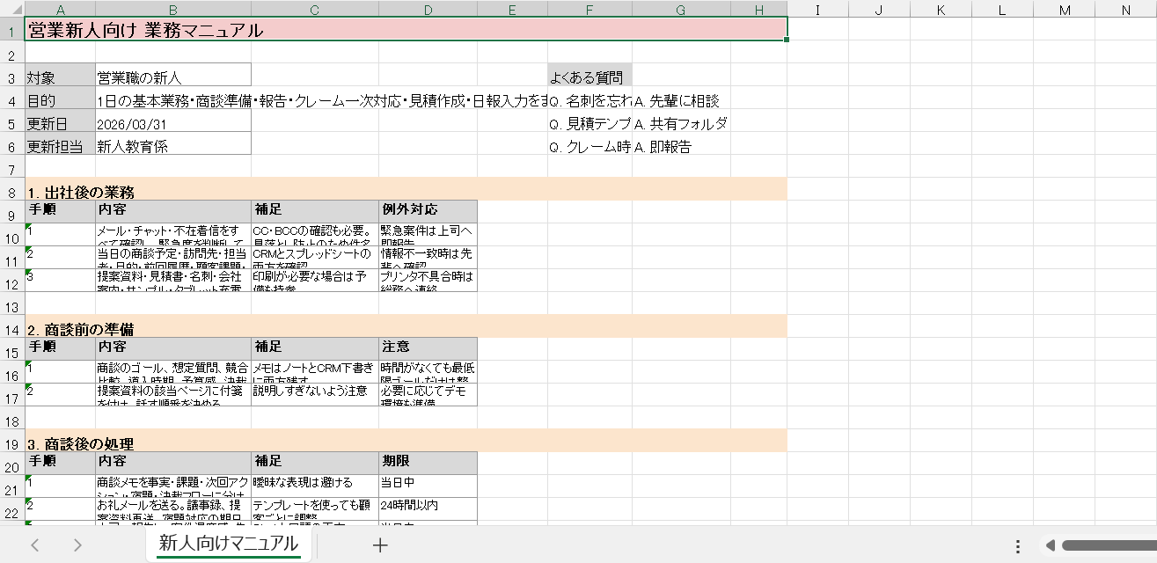Select column header J
The image size is (1157, 563).
[x=879, y=10]
